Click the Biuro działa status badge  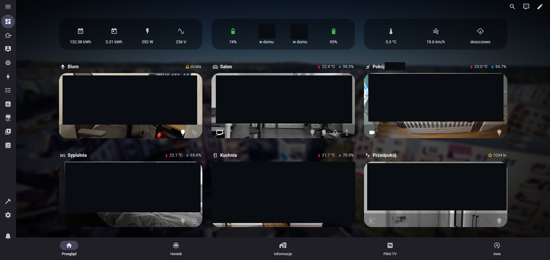(x=193, y=67)
